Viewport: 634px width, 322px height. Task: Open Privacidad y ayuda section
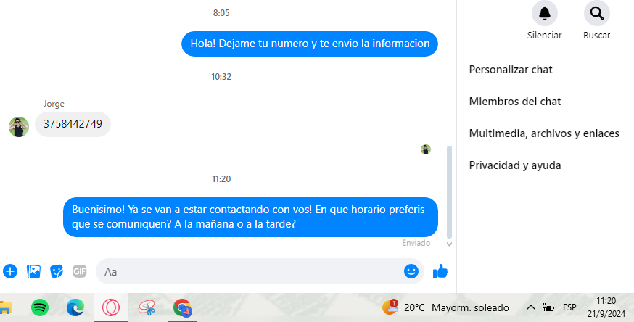(515, 165)
